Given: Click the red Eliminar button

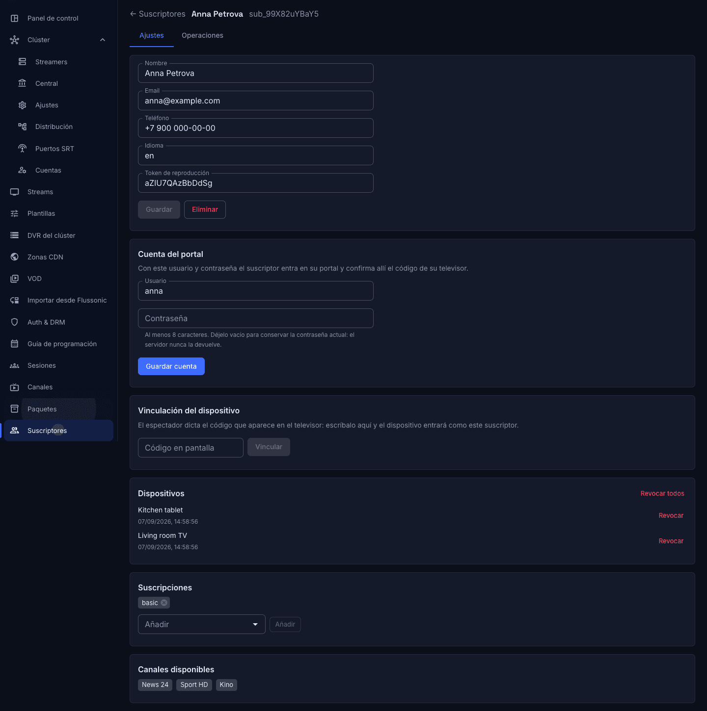Looking at the screenshot, I should point(205,209).
